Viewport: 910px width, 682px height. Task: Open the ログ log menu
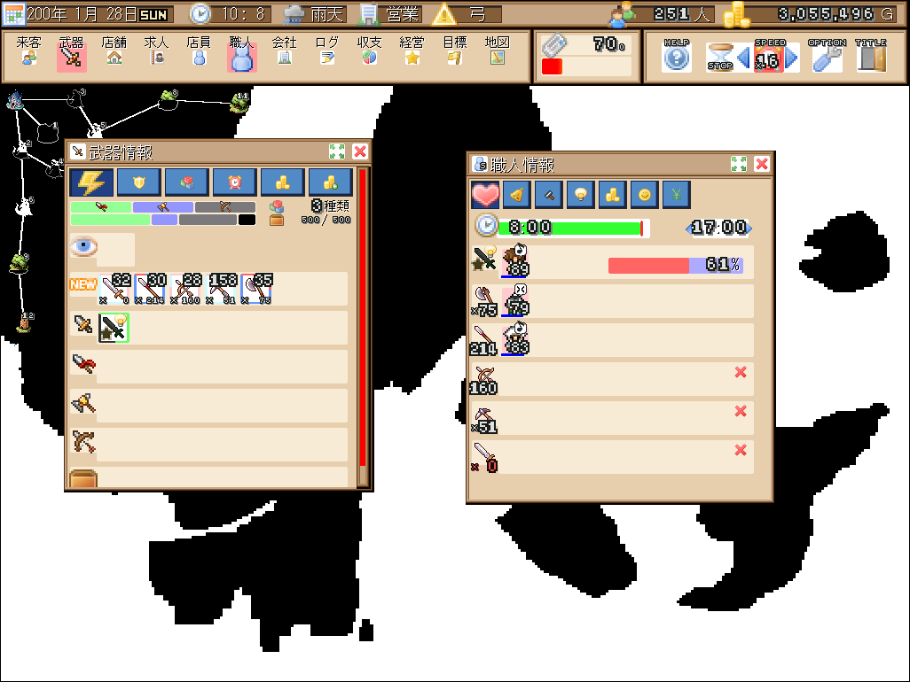[x=326, y=51]
